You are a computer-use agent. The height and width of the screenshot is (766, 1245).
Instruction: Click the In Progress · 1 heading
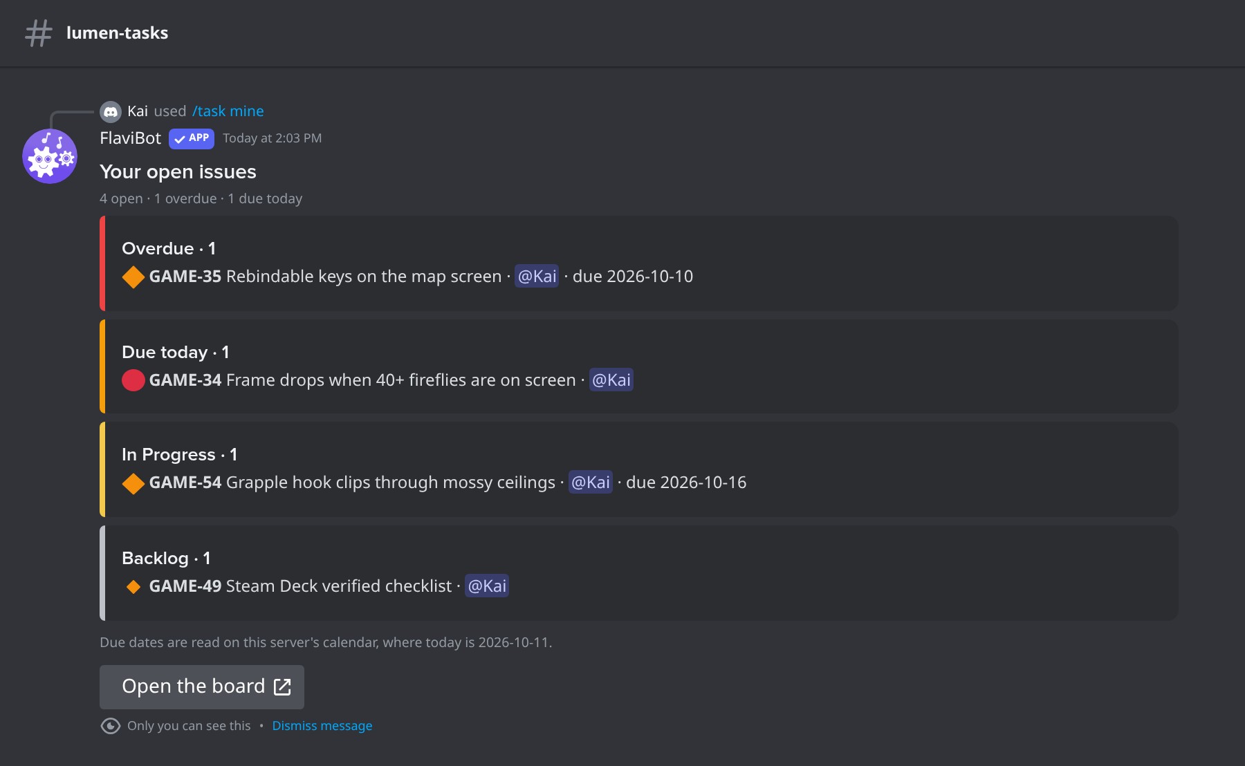pyautogui.click(x=180, y=455)
